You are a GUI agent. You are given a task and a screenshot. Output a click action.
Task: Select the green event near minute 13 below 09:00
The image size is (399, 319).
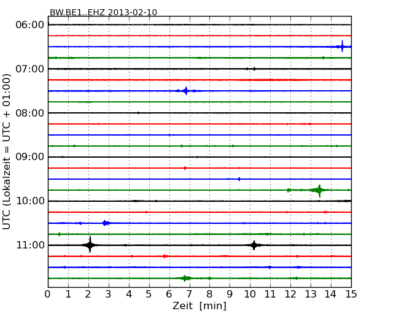[319, 190]
